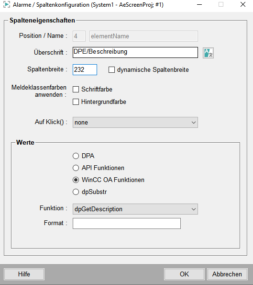253x285 pixels.
Task: Choose the API Funktionen radio option
Action: [76, 168]
